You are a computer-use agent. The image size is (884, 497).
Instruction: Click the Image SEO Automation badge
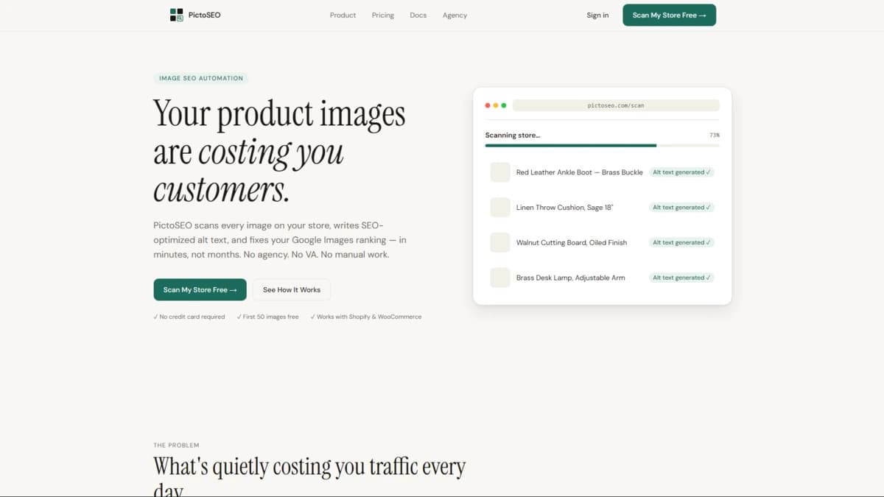tap(201, 78)
